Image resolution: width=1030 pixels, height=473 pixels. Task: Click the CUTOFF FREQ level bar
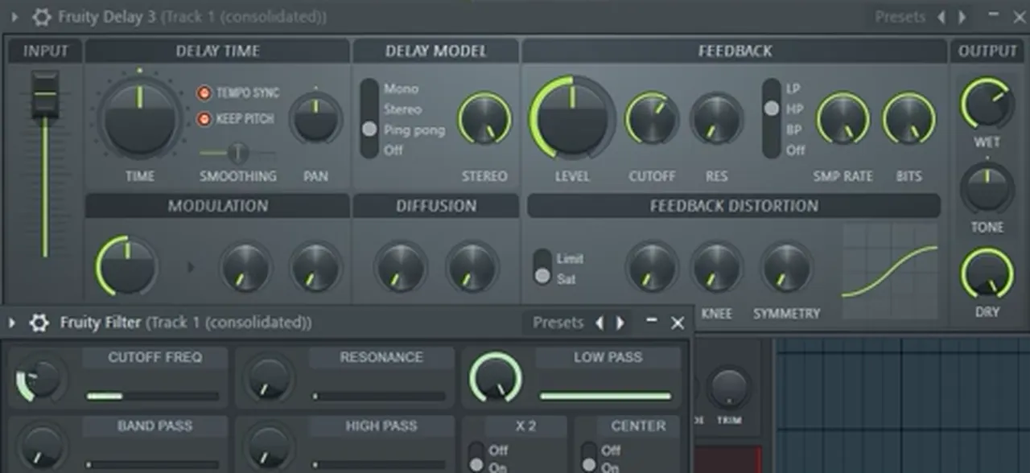tap(153, 396)
